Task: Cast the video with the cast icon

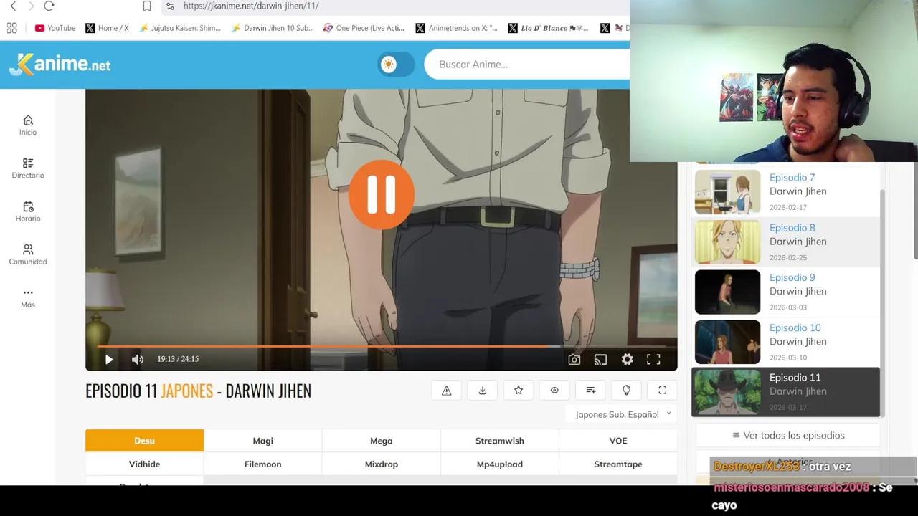Action: click(601, 359)
